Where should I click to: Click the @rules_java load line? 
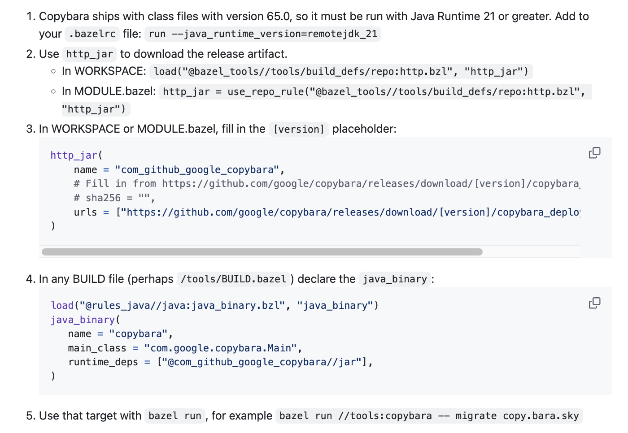coord(214,306)
